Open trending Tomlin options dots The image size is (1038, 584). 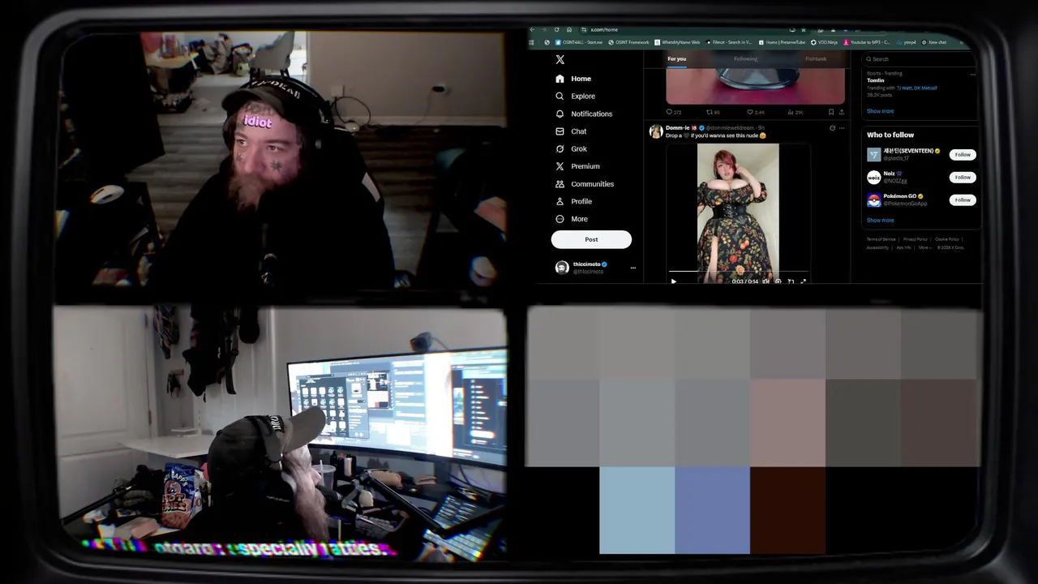point(972,74)
